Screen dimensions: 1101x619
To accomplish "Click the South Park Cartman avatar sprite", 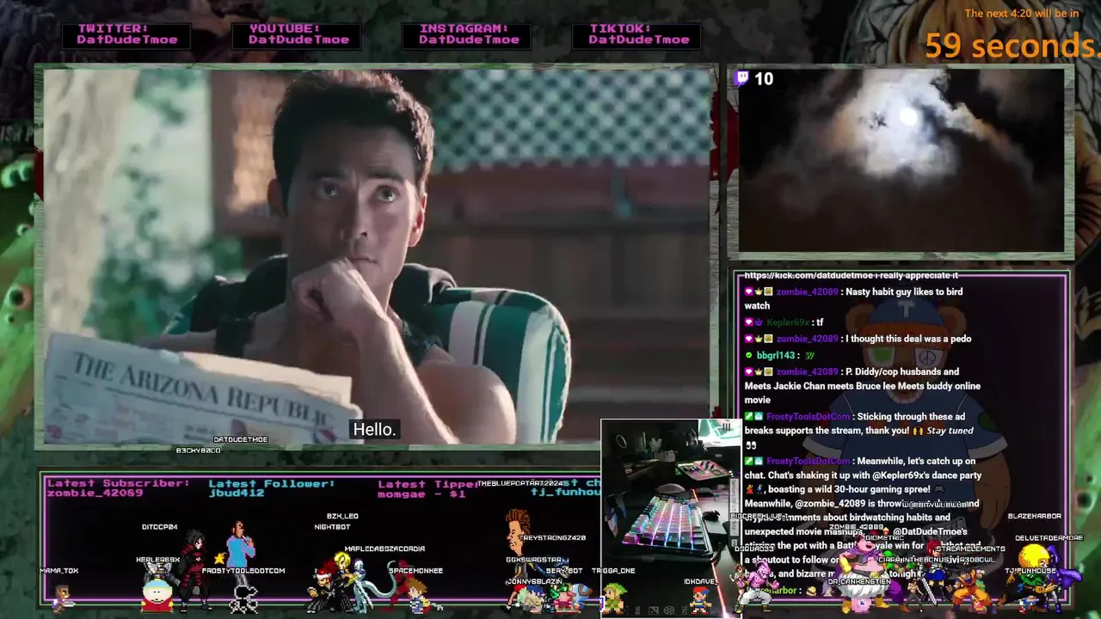I will (157, 595).
